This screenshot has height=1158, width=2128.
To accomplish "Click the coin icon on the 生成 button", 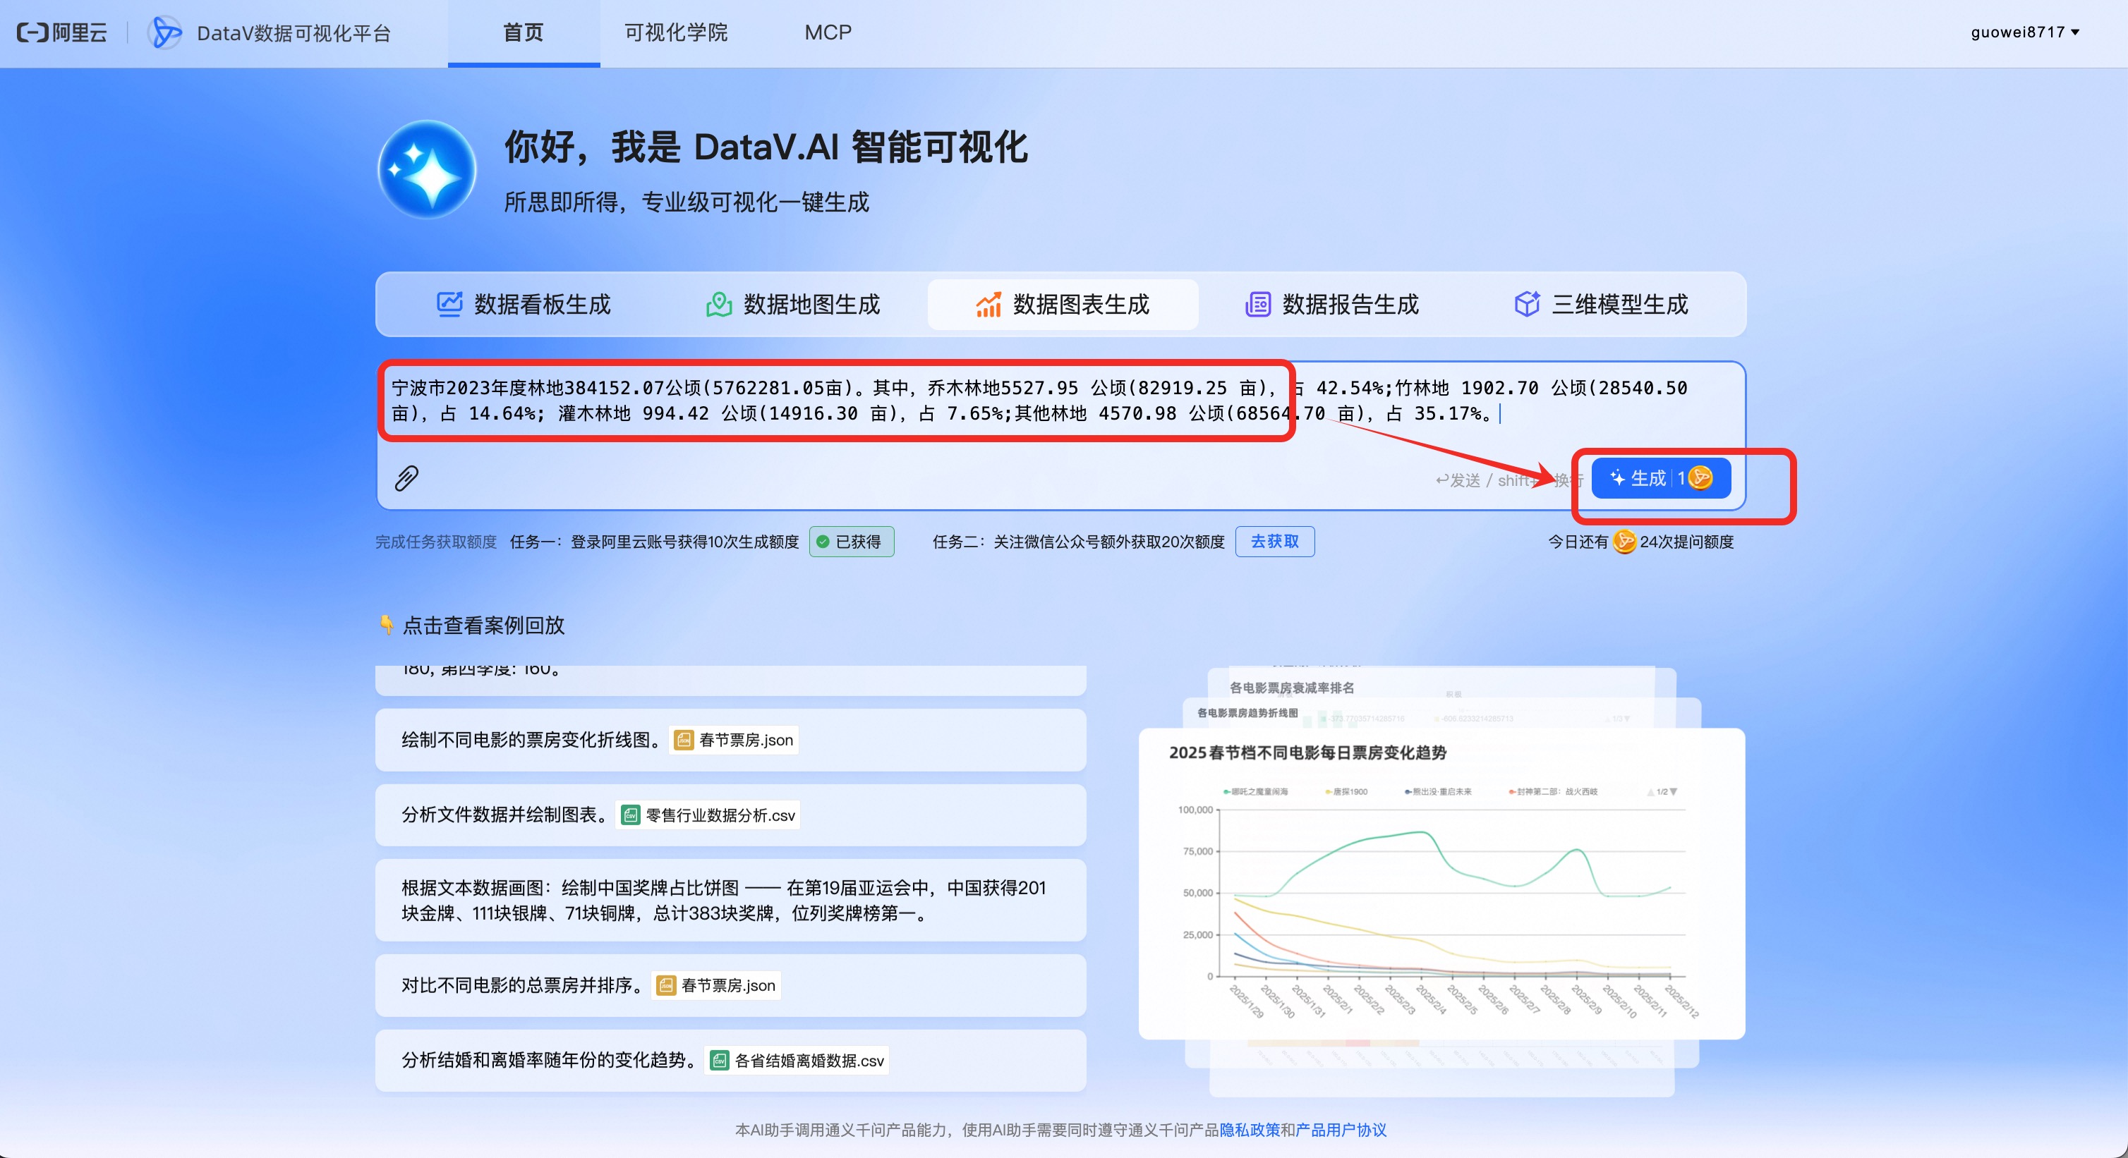I will 1700,478.
